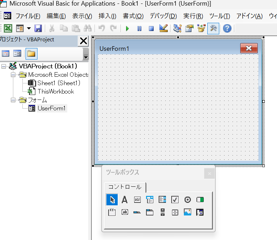This screenshot has width=277, height=240.
Task: Click the Paste clipboard icon
Action: (x=76, y=28)
